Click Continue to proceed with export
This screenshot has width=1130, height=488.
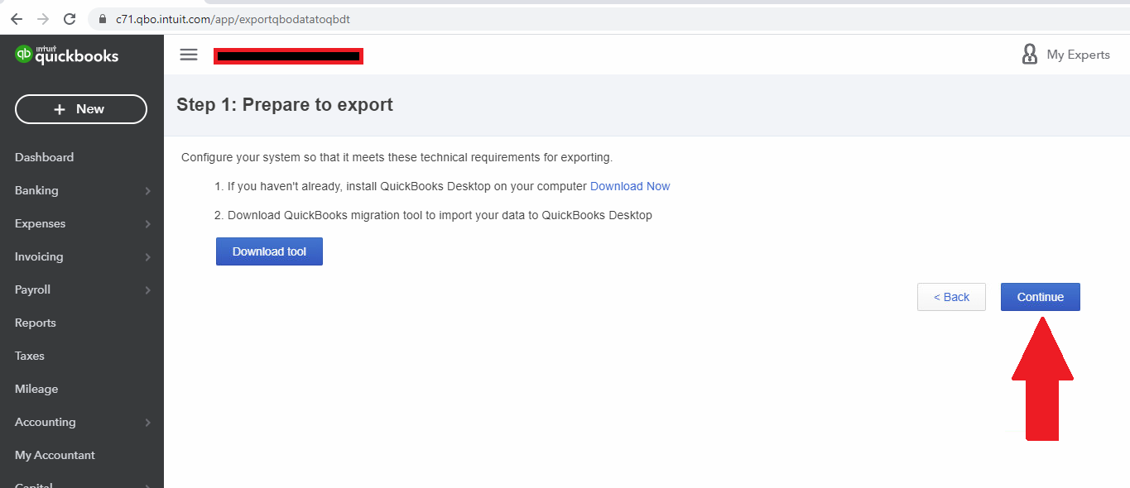[x=1041, y=297]
